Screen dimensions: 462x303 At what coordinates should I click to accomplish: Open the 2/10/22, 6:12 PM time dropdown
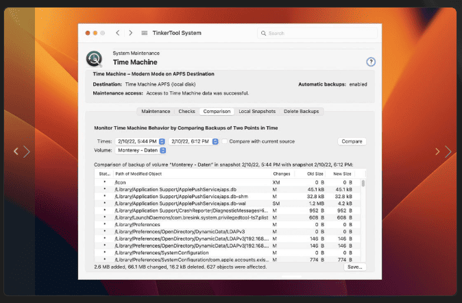pyautogui.click(x=193, y=141)
